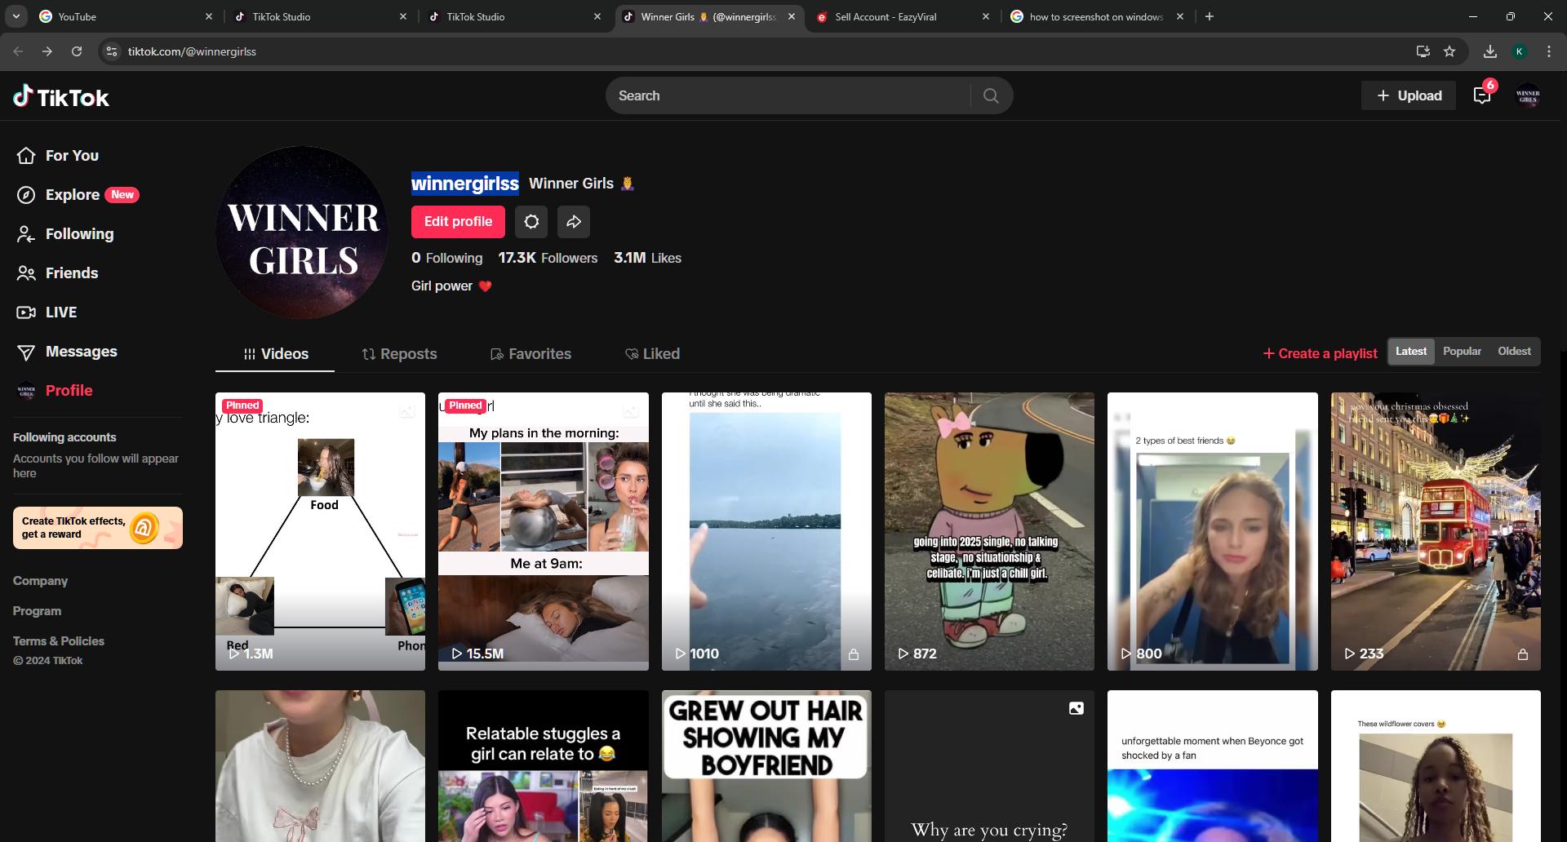
Task: Open pinned video with 15.5M views
Action: tap(543, 531)
